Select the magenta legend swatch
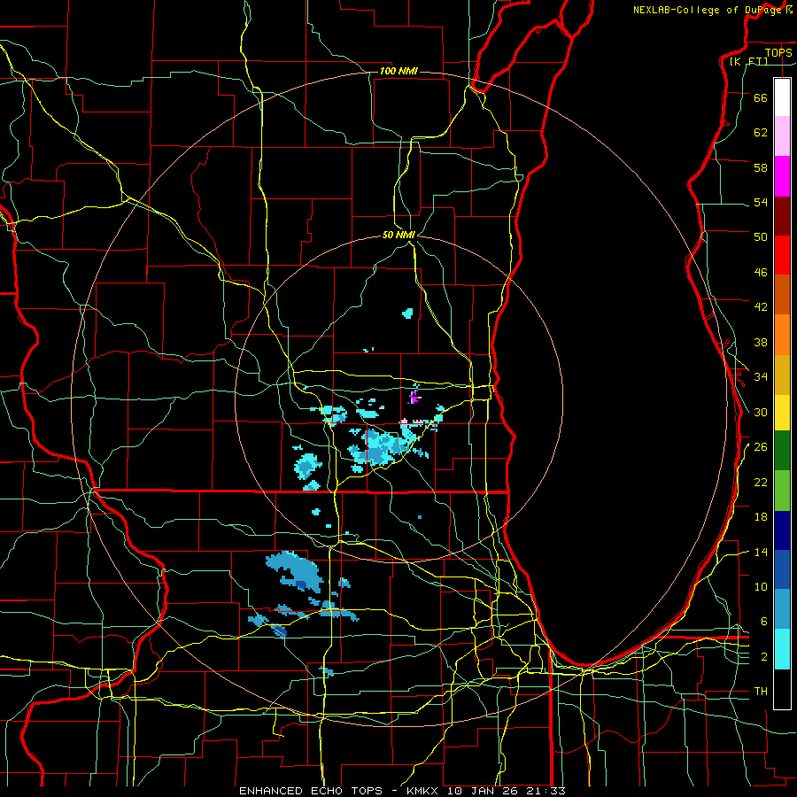The width and height of the screenshot is (797, 797). (782, 176)
